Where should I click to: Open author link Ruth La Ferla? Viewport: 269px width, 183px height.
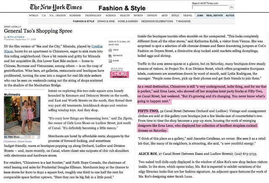tap(16, 37)
